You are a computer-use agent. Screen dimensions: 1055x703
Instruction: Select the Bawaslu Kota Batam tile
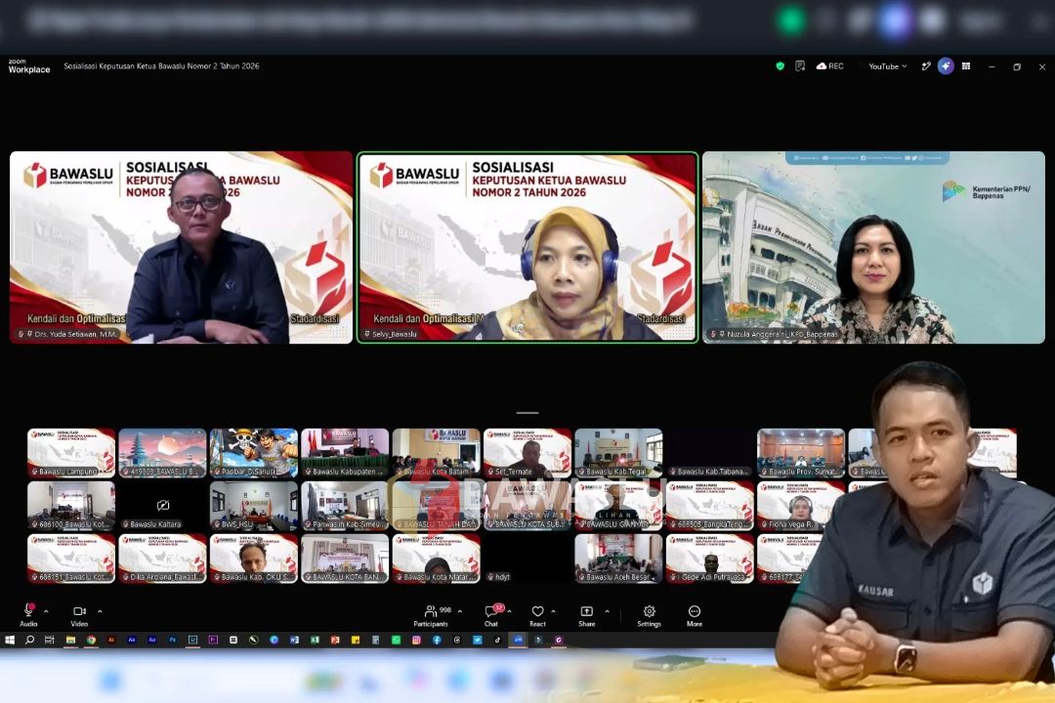(436, 453)
